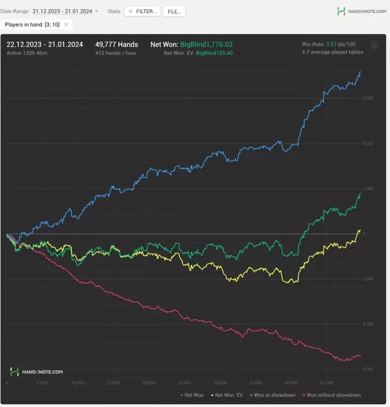This screenshot has width=390, height=407.
Task: Click the blue Won at showdown line peak
Action: point(360,72)
